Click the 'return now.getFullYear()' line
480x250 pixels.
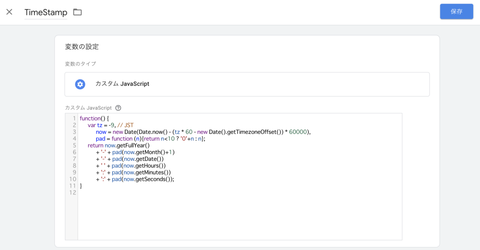tap(118, 146)
